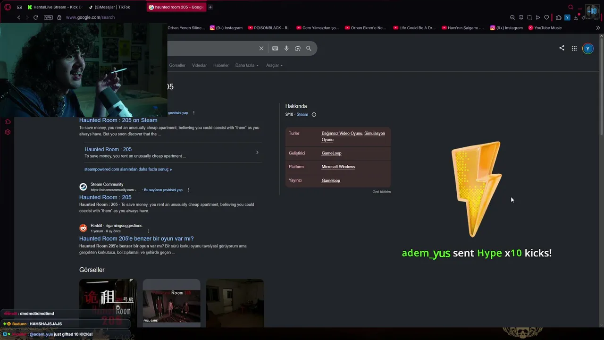Viewport: 604px width, 340px height.
Task: Switch to Görseller results tab
Action: [177, 65]
